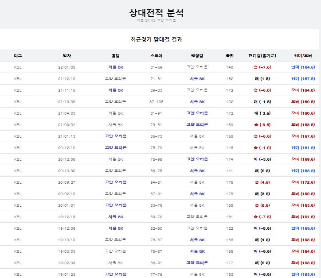
Task: Click away team 서울 SK in 21/01/13 row
Action: 197,136
